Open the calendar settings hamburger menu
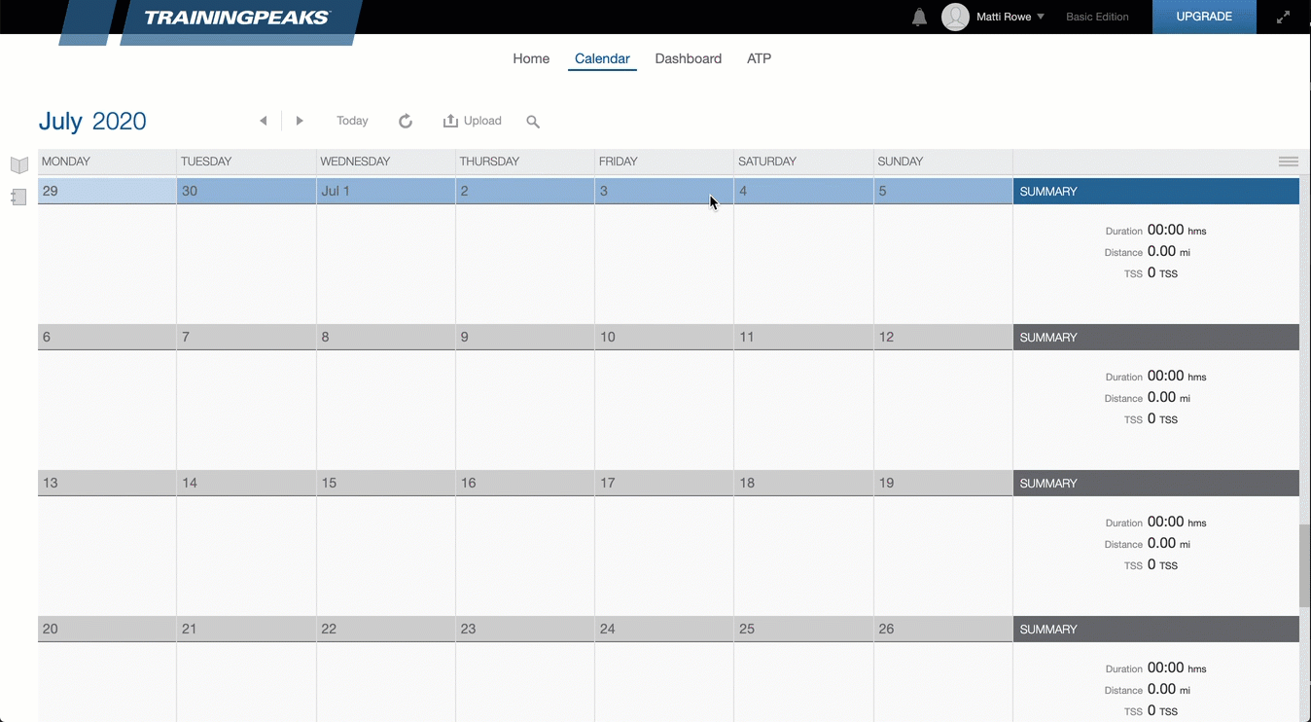Viewport: 1311px width, 722px height. pyautogui.click(x=1288, y=162)
